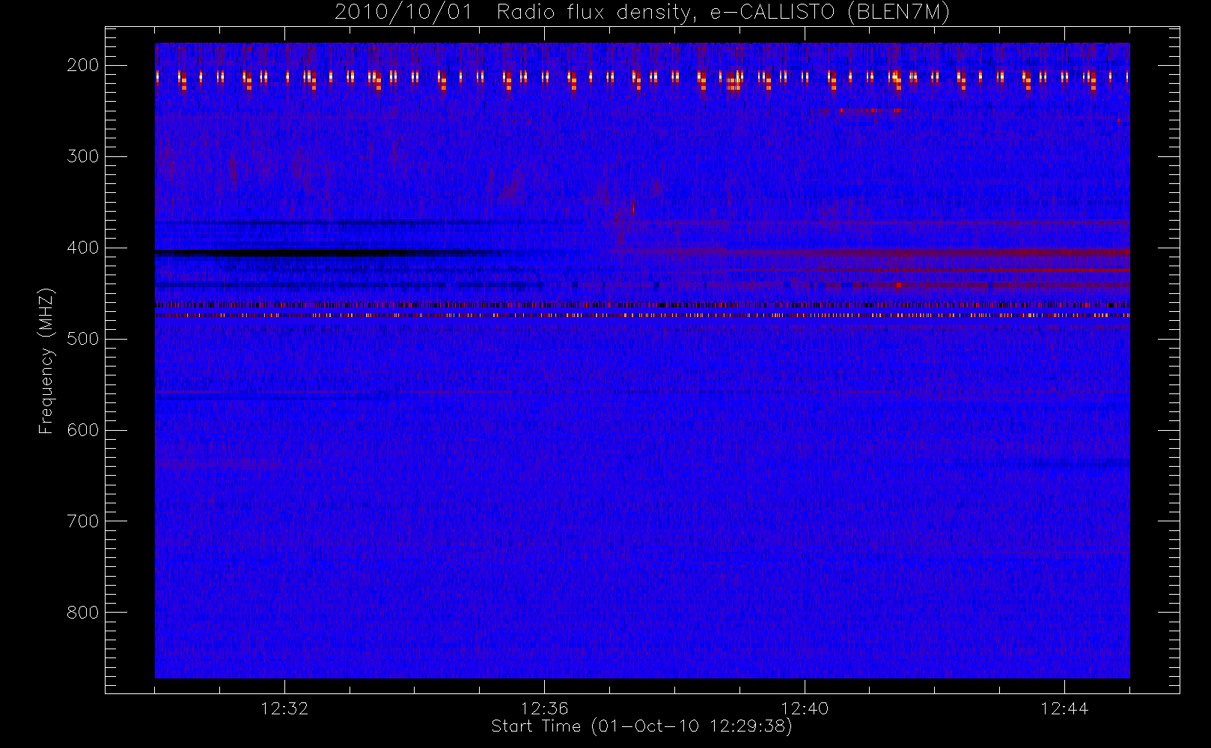
Task: Select the 400 frequency tick label
Action: pyautogui.click(x=83, y=248)
